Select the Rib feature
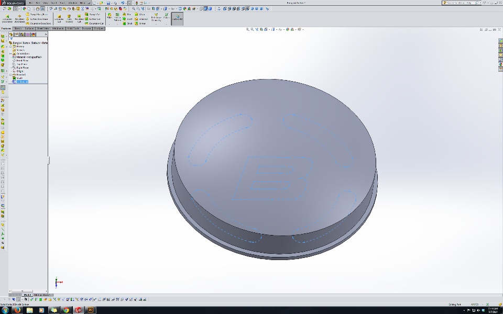The image size is (503, 314). 127,15
